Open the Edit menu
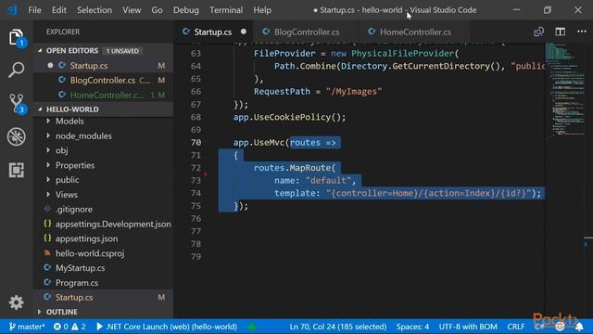Screen dimensions: 593x334 coord(59,10)
